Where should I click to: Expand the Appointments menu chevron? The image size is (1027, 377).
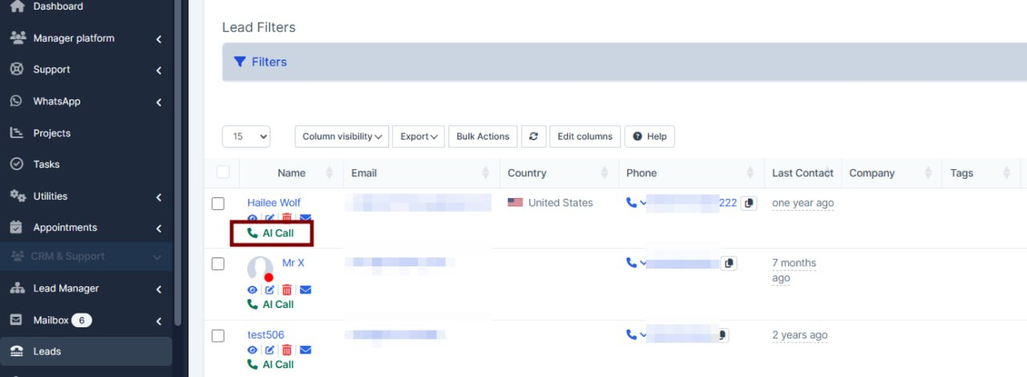coord(159,228)
